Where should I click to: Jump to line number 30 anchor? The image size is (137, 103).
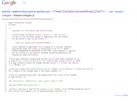tap(6, 81)
